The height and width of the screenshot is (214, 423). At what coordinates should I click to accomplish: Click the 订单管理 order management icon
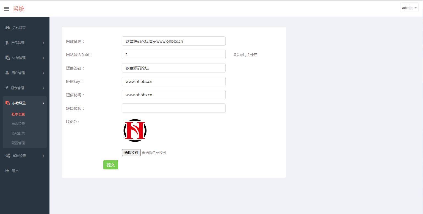(x=7, y=58)
